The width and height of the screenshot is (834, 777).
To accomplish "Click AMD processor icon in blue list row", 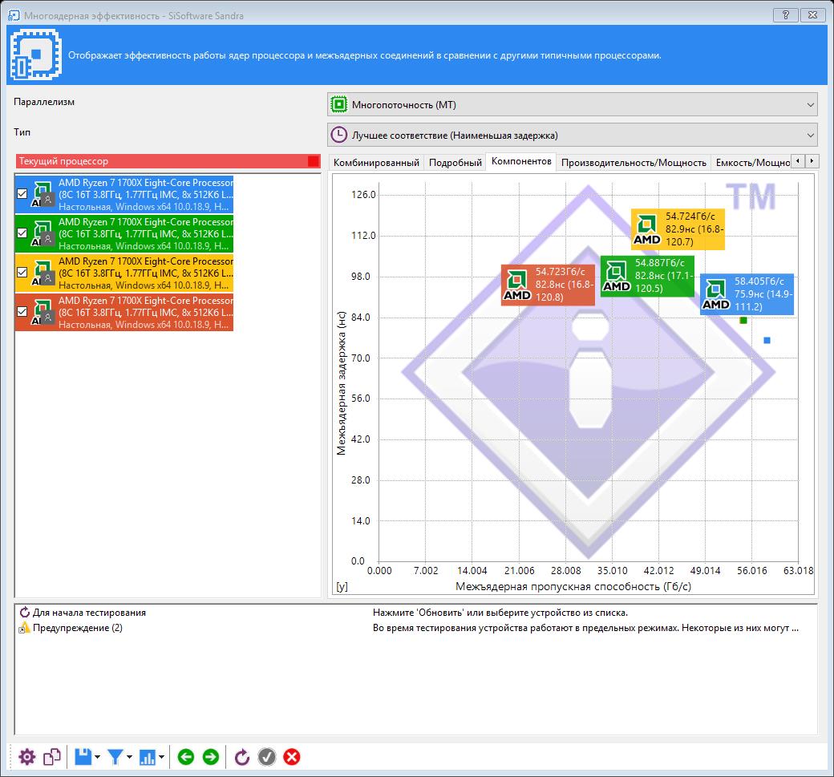I will [x=43, y=193].
